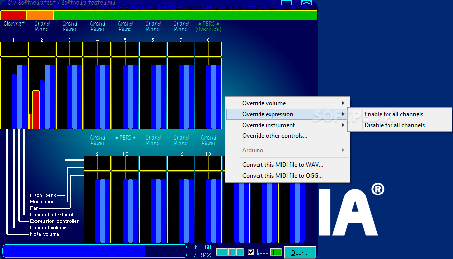Click the 76.94% progress readout
Image resolution: width=453 pixels, height=259 pixels.
pyautogui.click(x=202, y=255)
